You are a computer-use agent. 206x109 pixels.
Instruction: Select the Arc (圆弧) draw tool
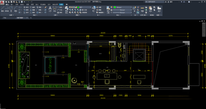pyautogui.click(x=15, y=9)
